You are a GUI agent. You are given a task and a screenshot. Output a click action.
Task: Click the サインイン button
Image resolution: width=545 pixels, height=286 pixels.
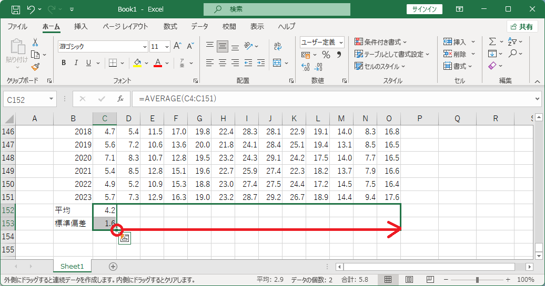(425, 9)
